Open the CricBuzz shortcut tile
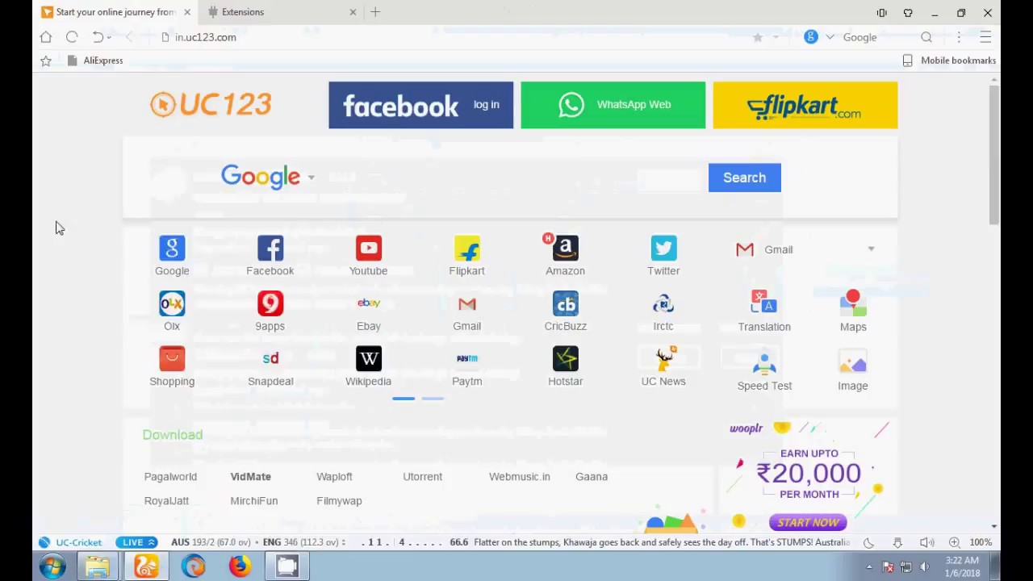The image size is (1033, 581). (565, 311)
